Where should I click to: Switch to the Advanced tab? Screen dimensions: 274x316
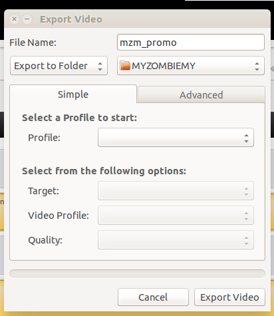pyautogui.click(x=202, y=95)
